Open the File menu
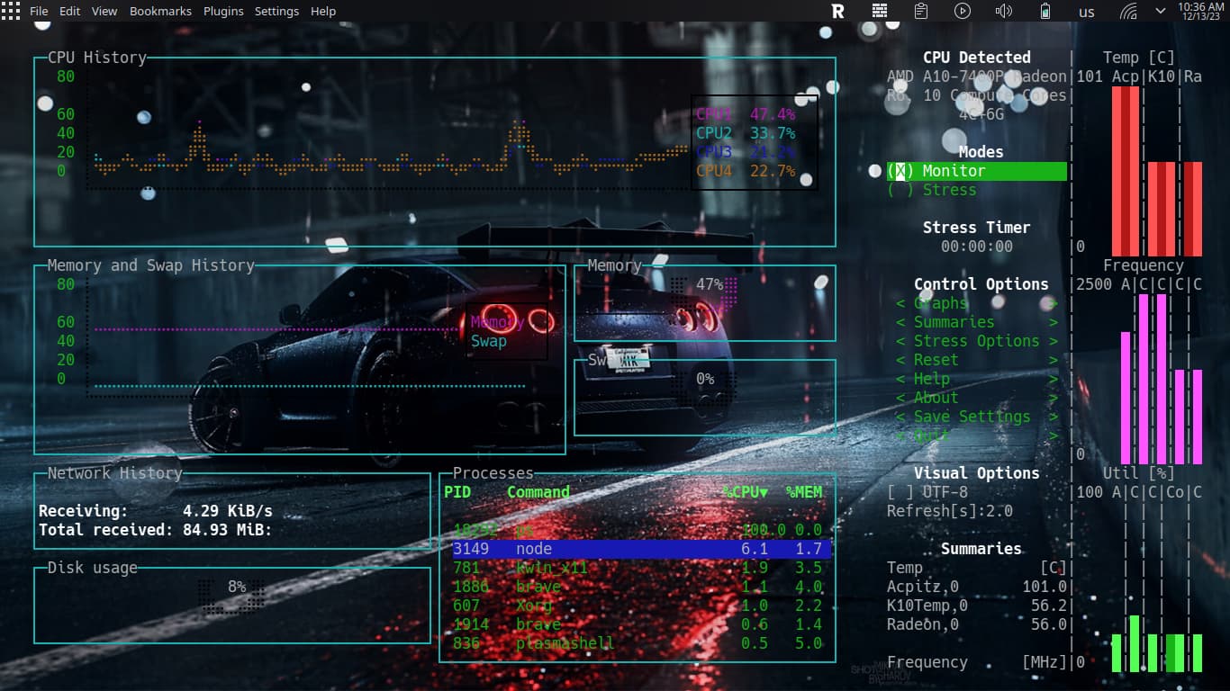 click(x=39, y=11)
